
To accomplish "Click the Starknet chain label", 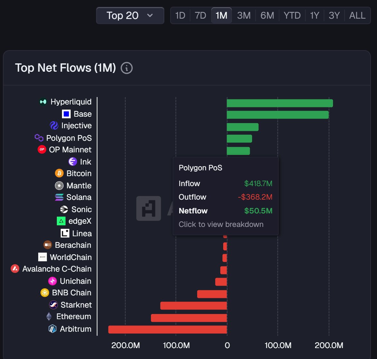I will click(x=76, y=305).
